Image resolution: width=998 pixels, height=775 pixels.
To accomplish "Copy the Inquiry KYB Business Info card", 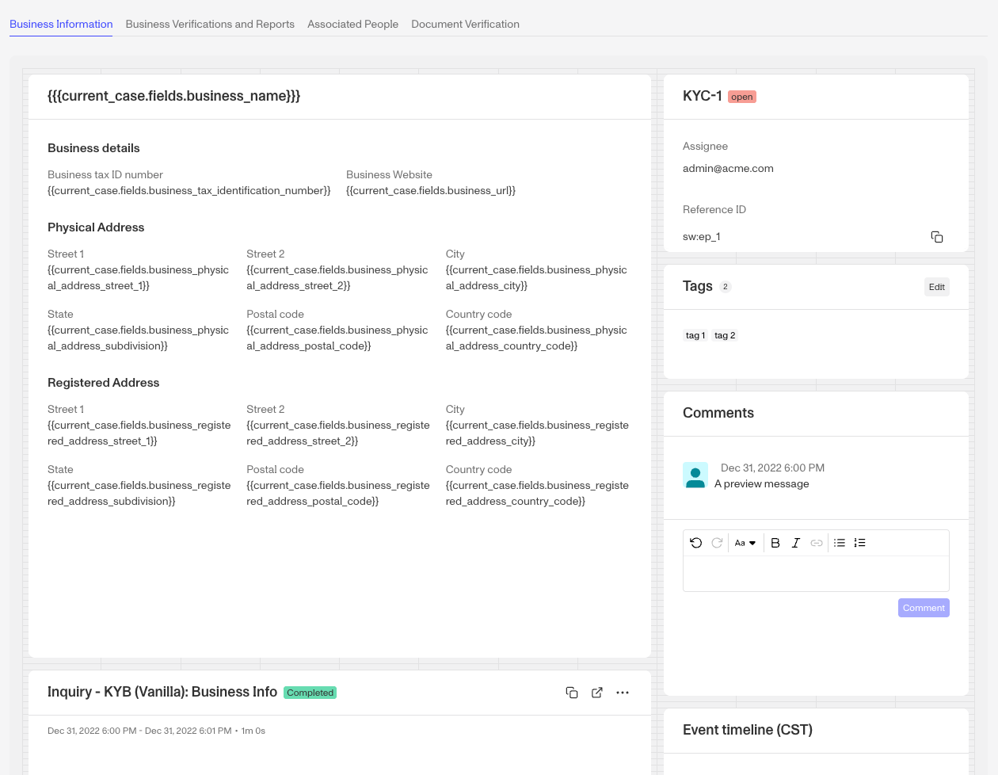I will tap(572, 693).
